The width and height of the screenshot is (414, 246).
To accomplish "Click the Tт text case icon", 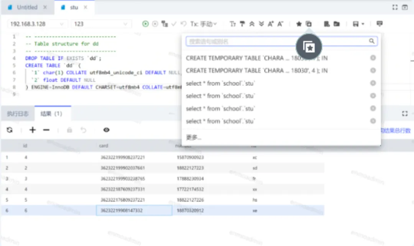I will click(233, 24).
